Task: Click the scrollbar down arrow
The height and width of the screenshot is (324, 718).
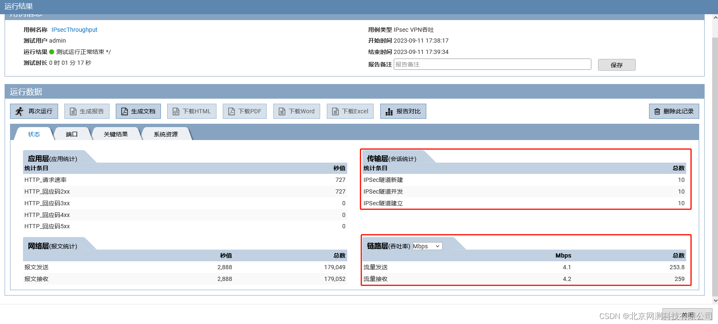Action: [715, 300]
